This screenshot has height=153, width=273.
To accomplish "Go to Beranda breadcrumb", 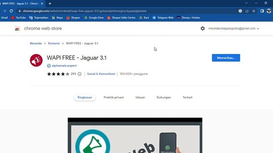I will pos(36,43).
